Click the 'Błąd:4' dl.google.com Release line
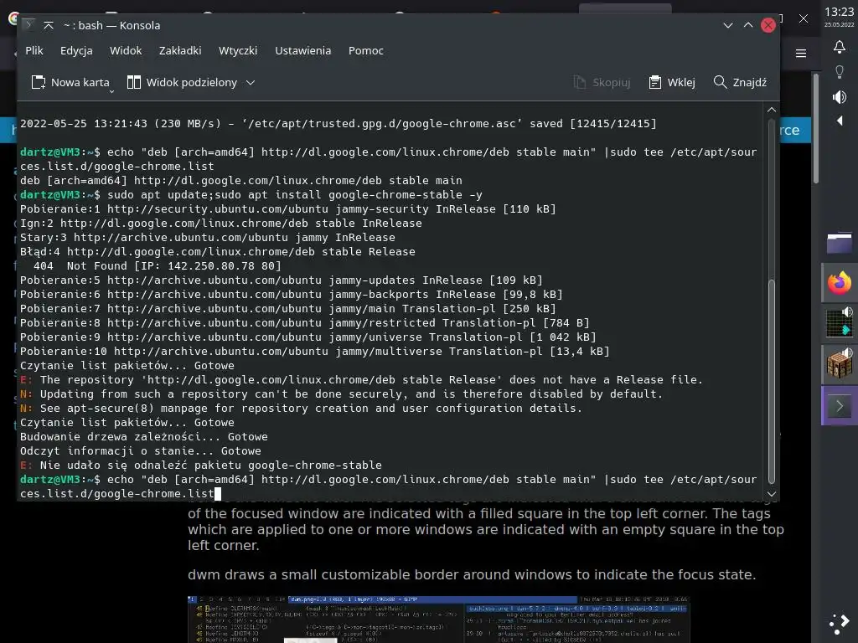Screen dimensions: 858x643 (218, 251)
